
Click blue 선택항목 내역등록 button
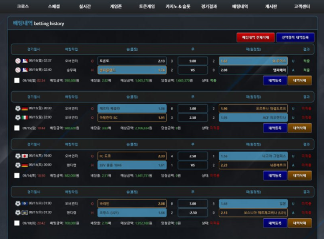pos(295,37)
